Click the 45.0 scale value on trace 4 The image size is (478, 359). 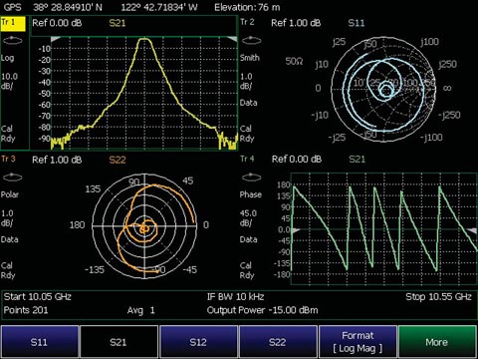pos(248,213)
